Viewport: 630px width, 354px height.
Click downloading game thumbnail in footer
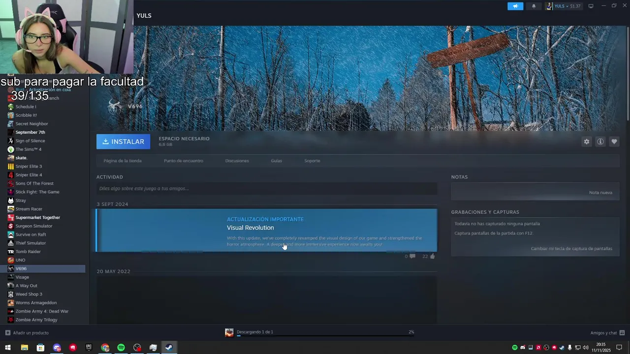tap(229, 333)
